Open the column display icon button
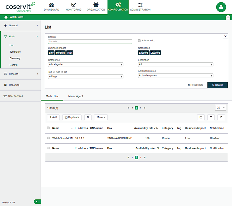232x206 pixels. (x=201, y=117)
